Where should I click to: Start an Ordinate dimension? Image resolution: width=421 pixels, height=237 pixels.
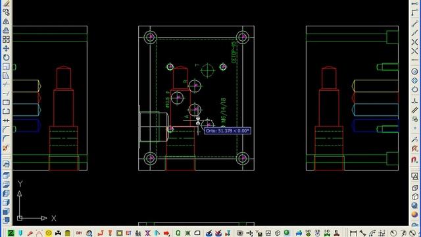click(382, 233)
